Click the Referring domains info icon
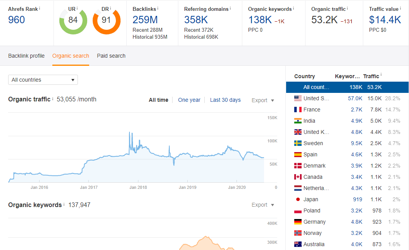Image resolution: width=409 pixels, height=250 pixels. click(x=230, y=8)
